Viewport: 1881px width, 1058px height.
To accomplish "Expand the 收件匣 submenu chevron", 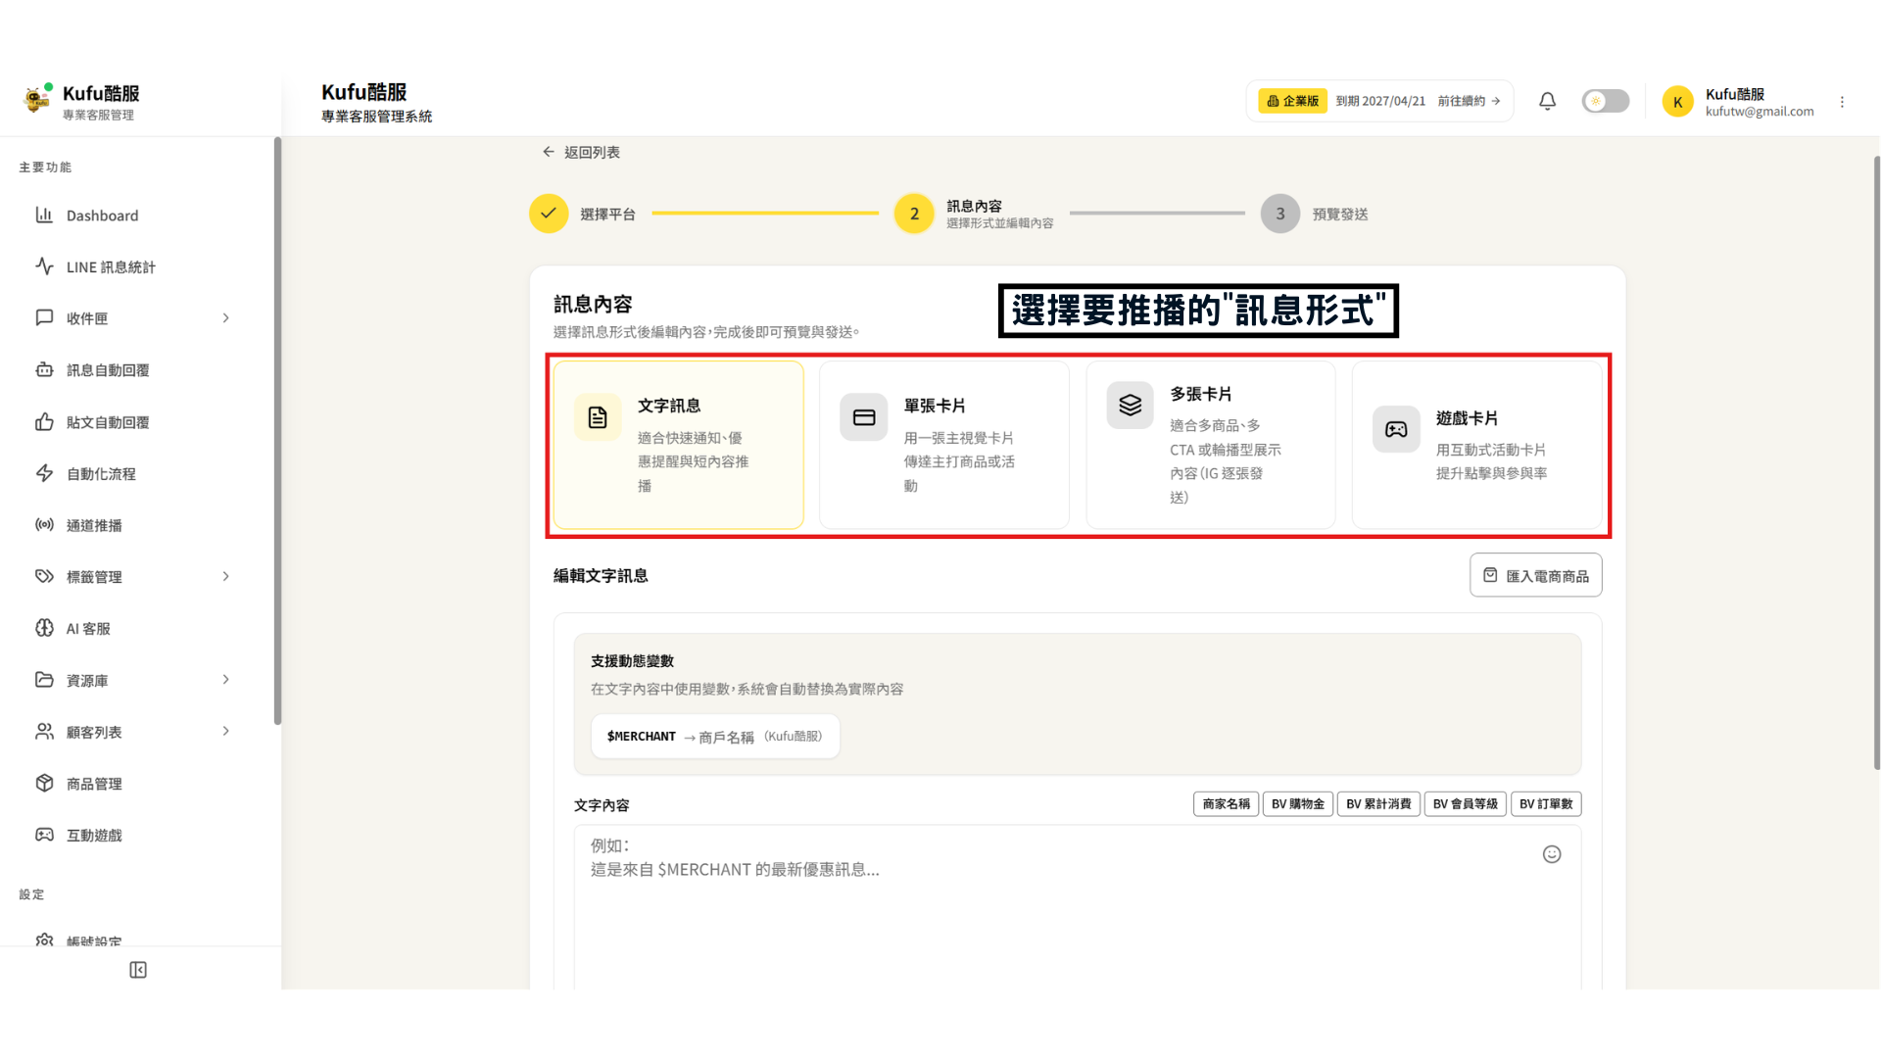I will click(x=226, y=318).
